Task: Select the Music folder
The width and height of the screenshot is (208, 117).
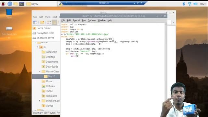Action: click(47, 81)
